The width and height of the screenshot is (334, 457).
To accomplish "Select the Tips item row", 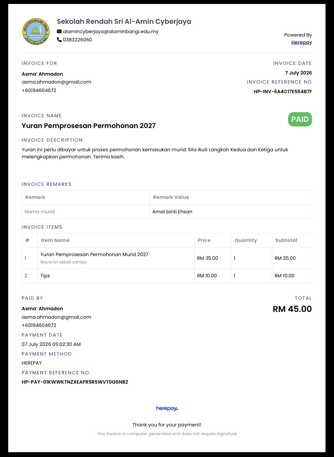I will pos(167,276).
